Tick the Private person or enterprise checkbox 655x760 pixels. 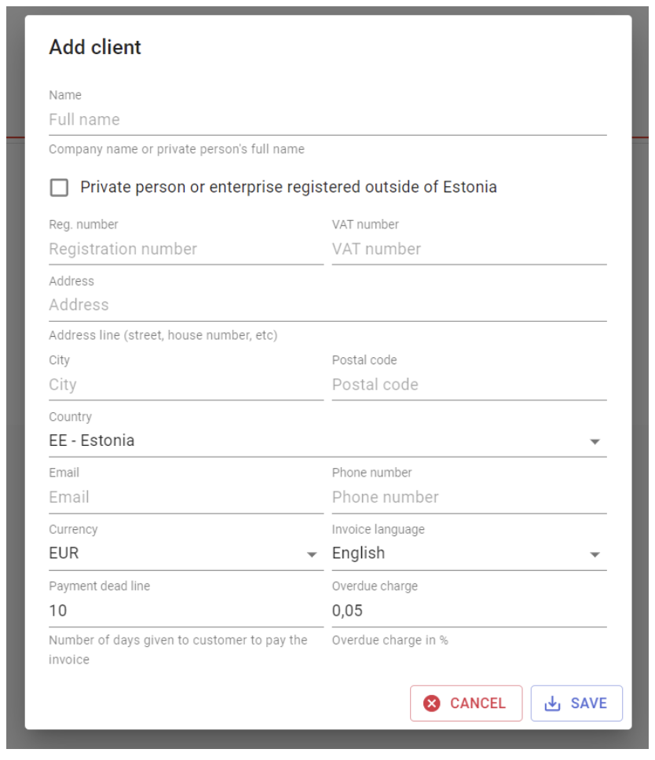tap(59, 188)
